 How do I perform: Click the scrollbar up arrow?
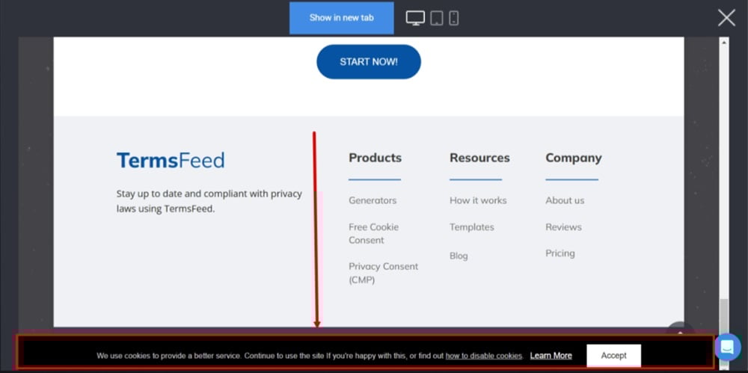click(724, 43)
